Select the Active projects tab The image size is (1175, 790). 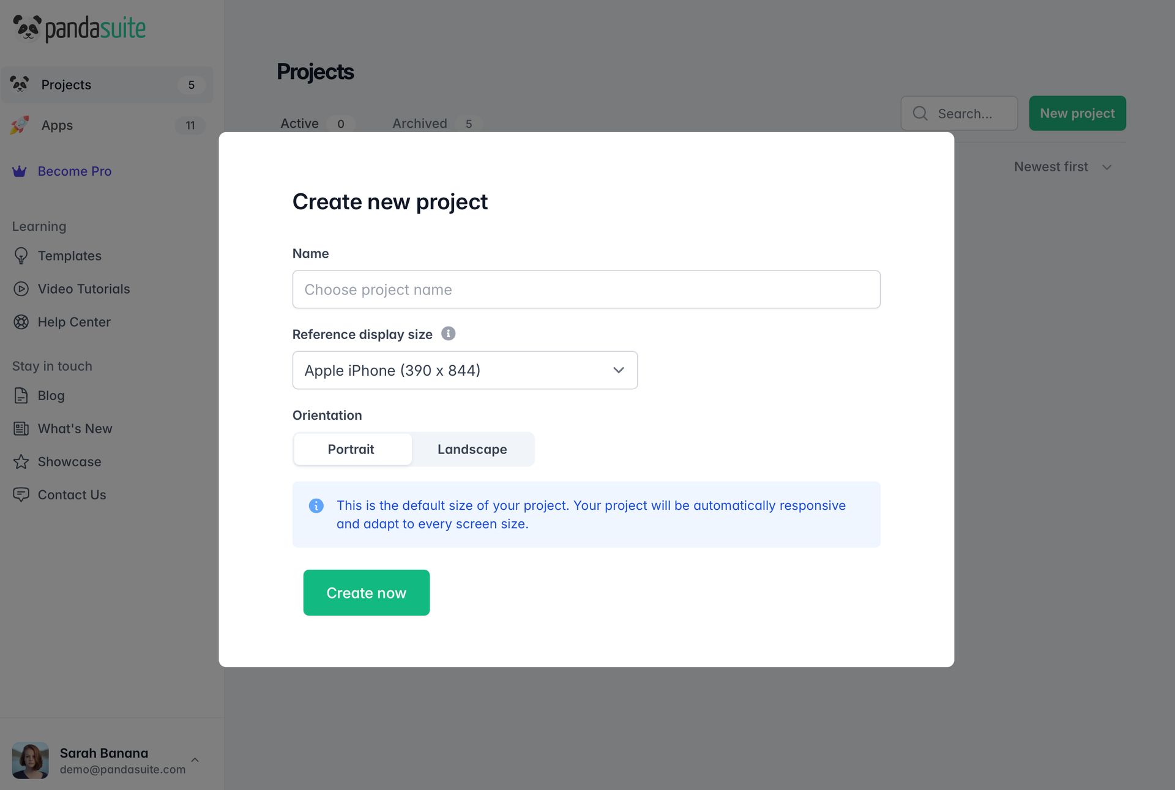click(299, 123)
